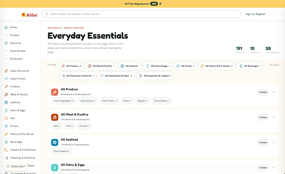
Task: Click the orange All Produce section icon
Action: coord(54,92)
